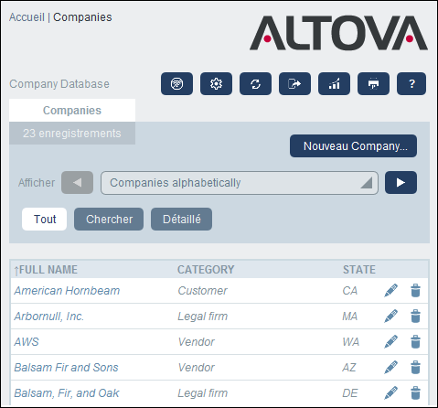Delete Arbornull, Inc. with trash icon
This screenshot has height=408, width=438.
(415, 316)
